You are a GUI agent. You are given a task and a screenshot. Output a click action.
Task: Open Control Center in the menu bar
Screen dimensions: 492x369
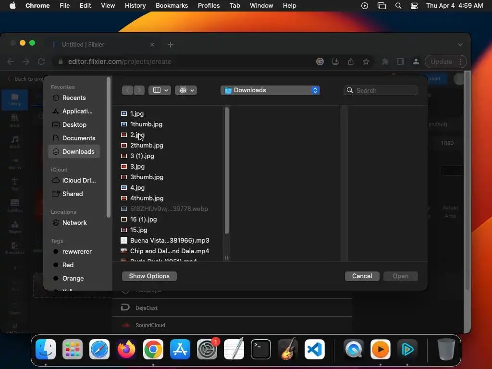[x=414, y=6]
